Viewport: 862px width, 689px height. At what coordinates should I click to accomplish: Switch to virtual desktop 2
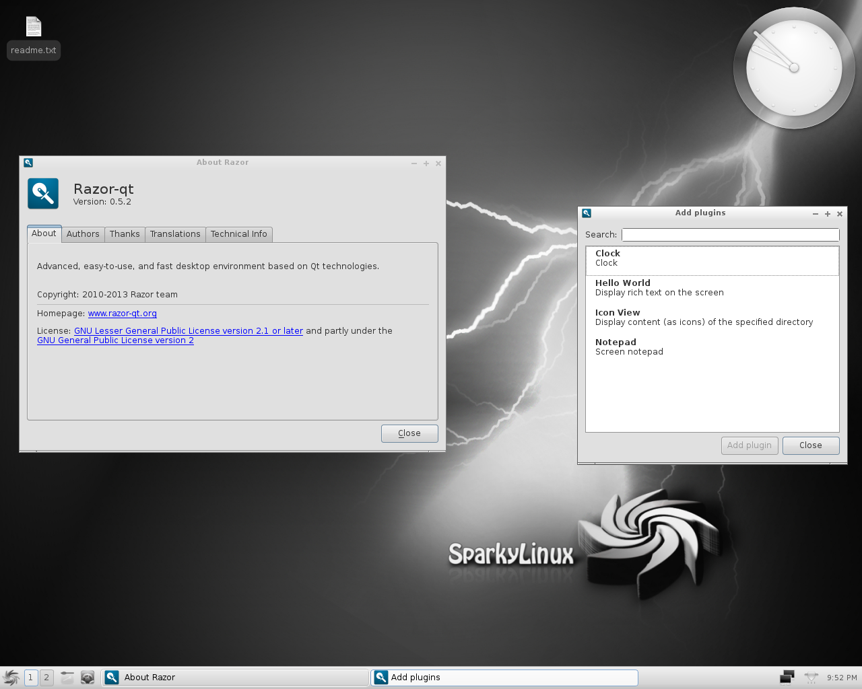pos(46,678)
